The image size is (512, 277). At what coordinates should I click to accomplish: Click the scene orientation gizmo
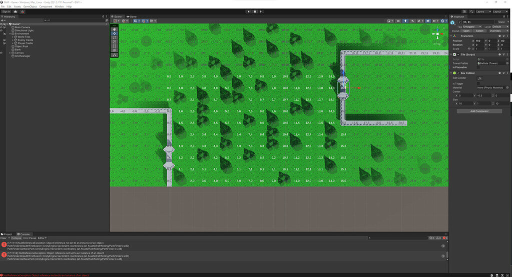coord(437,34)
